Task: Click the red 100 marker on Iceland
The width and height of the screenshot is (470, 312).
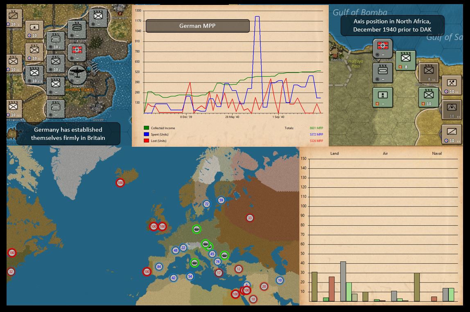Action: tap(120, 183)
